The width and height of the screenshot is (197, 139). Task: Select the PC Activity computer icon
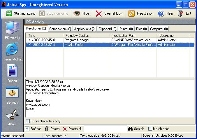point(12,27)
